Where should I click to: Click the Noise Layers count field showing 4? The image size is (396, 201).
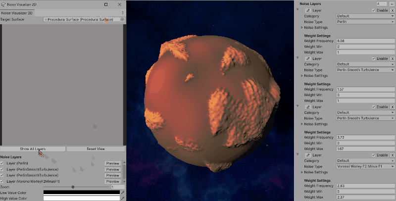pyautogui.click(x=382, y=4)
